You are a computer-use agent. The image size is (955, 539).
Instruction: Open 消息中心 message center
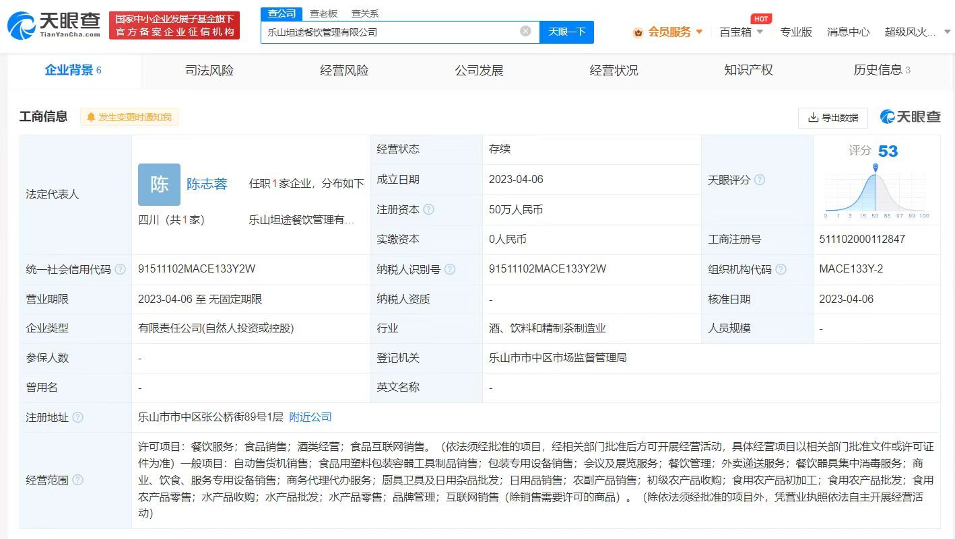pos(847,32)
